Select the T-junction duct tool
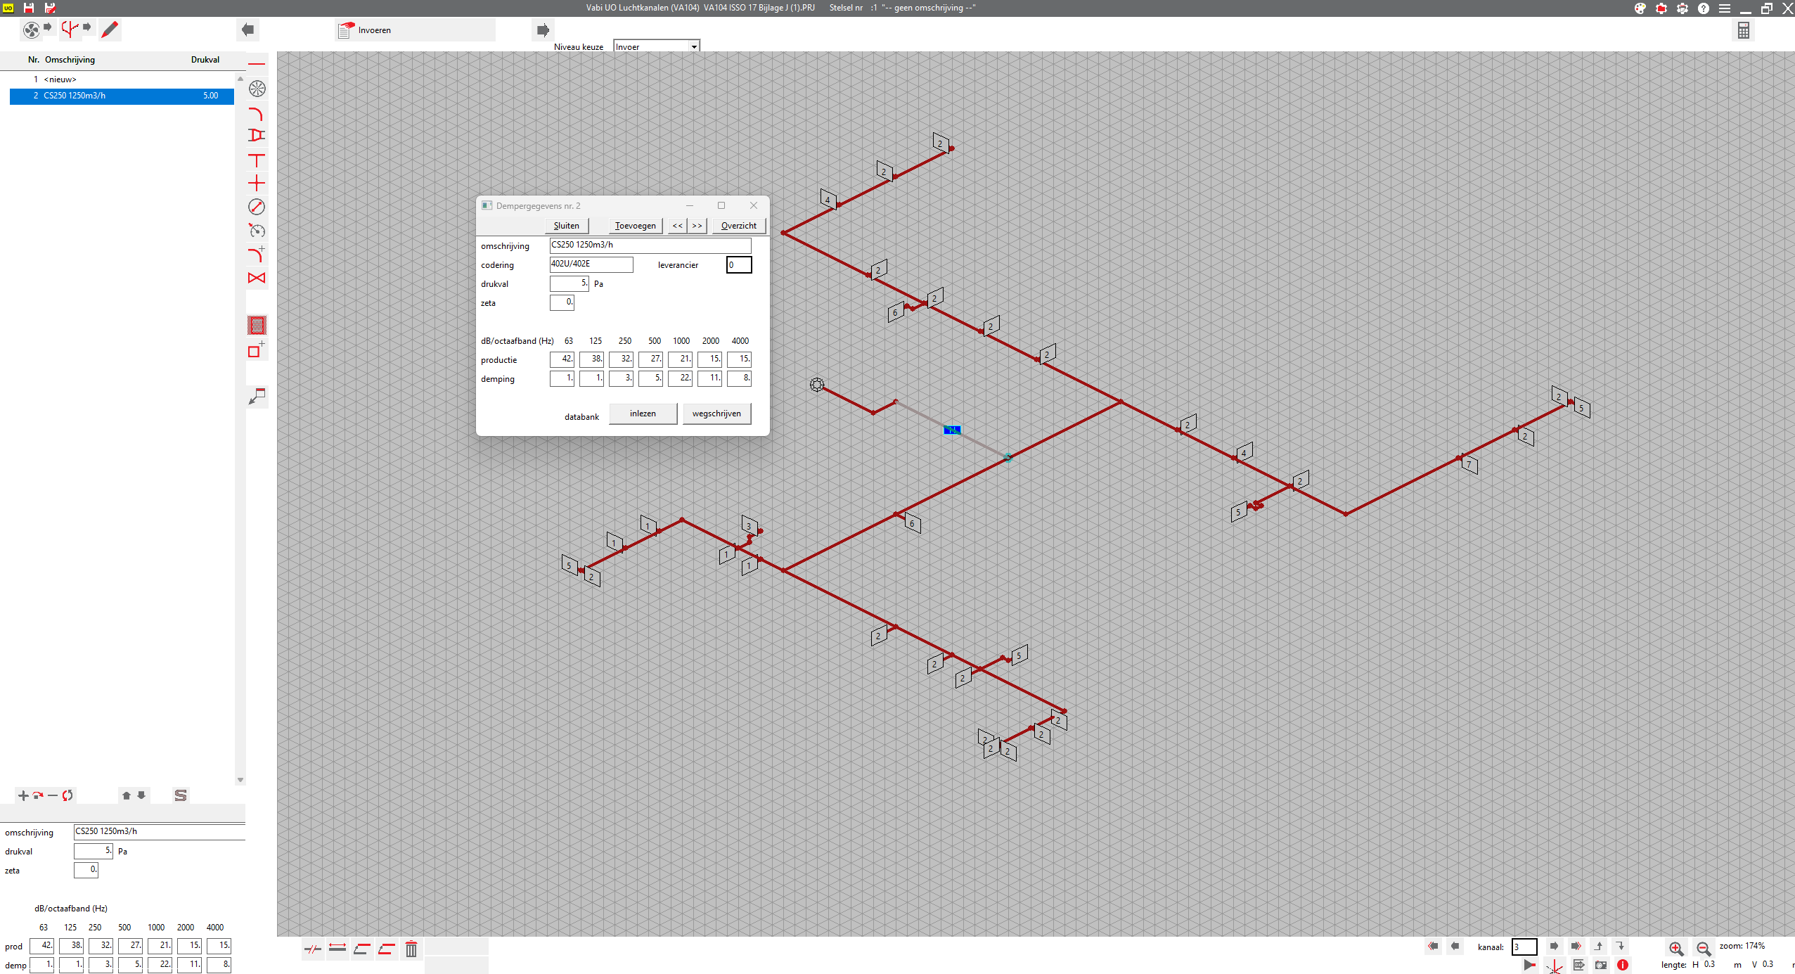This screenshot has width=1795, height=974. (257, 160)
